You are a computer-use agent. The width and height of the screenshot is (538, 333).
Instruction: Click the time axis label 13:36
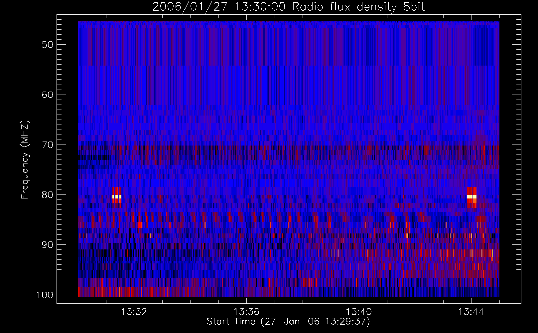tap(246, 312)
